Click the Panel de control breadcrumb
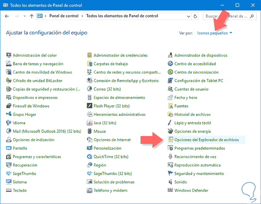This screenshot has height=204, width=261. pos(64,16)
